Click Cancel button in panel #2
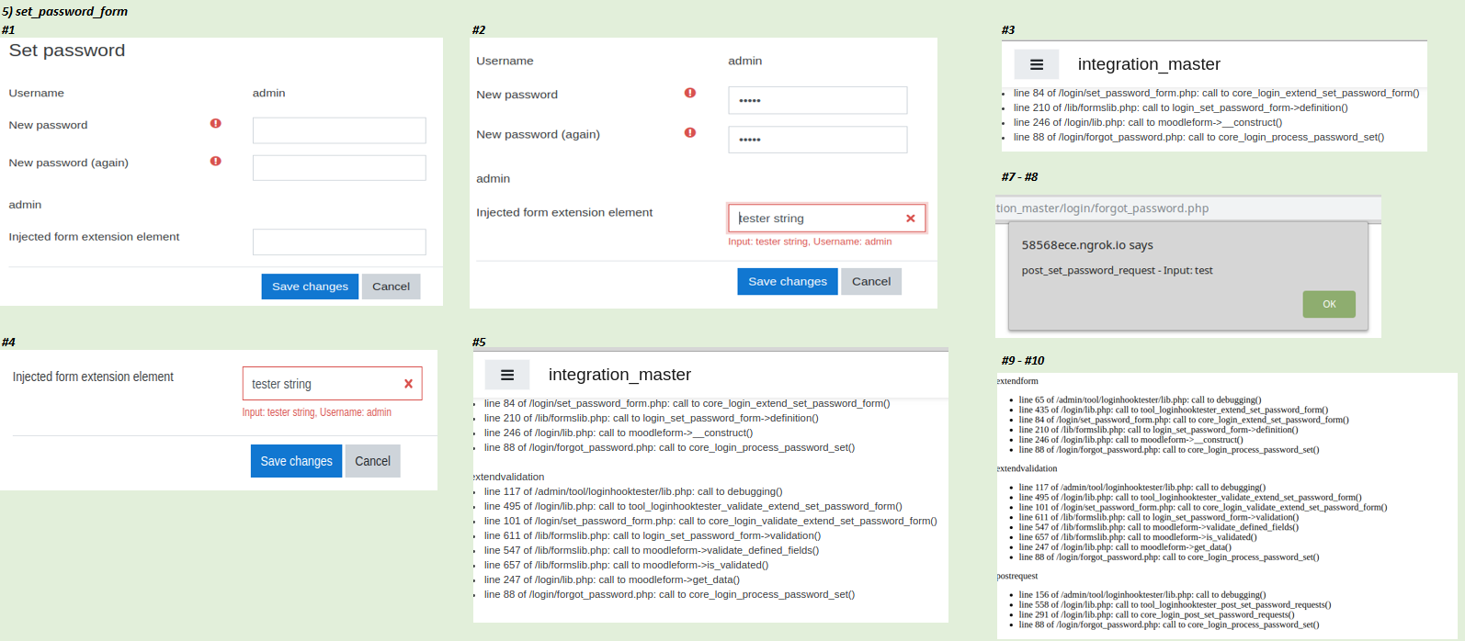The height and width of the screenshot is (641, 1465). tap(870, 281)
